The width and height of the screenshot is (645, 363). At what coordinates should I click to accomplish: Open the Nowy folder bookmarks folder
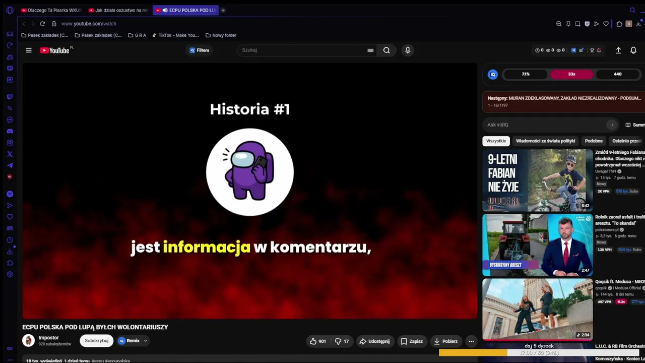tap(221, 35)
